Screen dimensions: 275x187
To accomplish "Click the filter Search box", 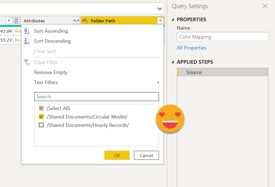I will click(x=97, y=97).
